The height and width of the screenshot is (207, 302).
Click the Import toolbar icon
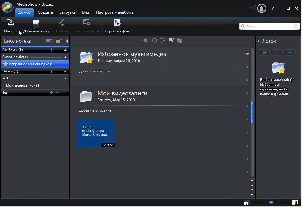click(x=10, y=23)
